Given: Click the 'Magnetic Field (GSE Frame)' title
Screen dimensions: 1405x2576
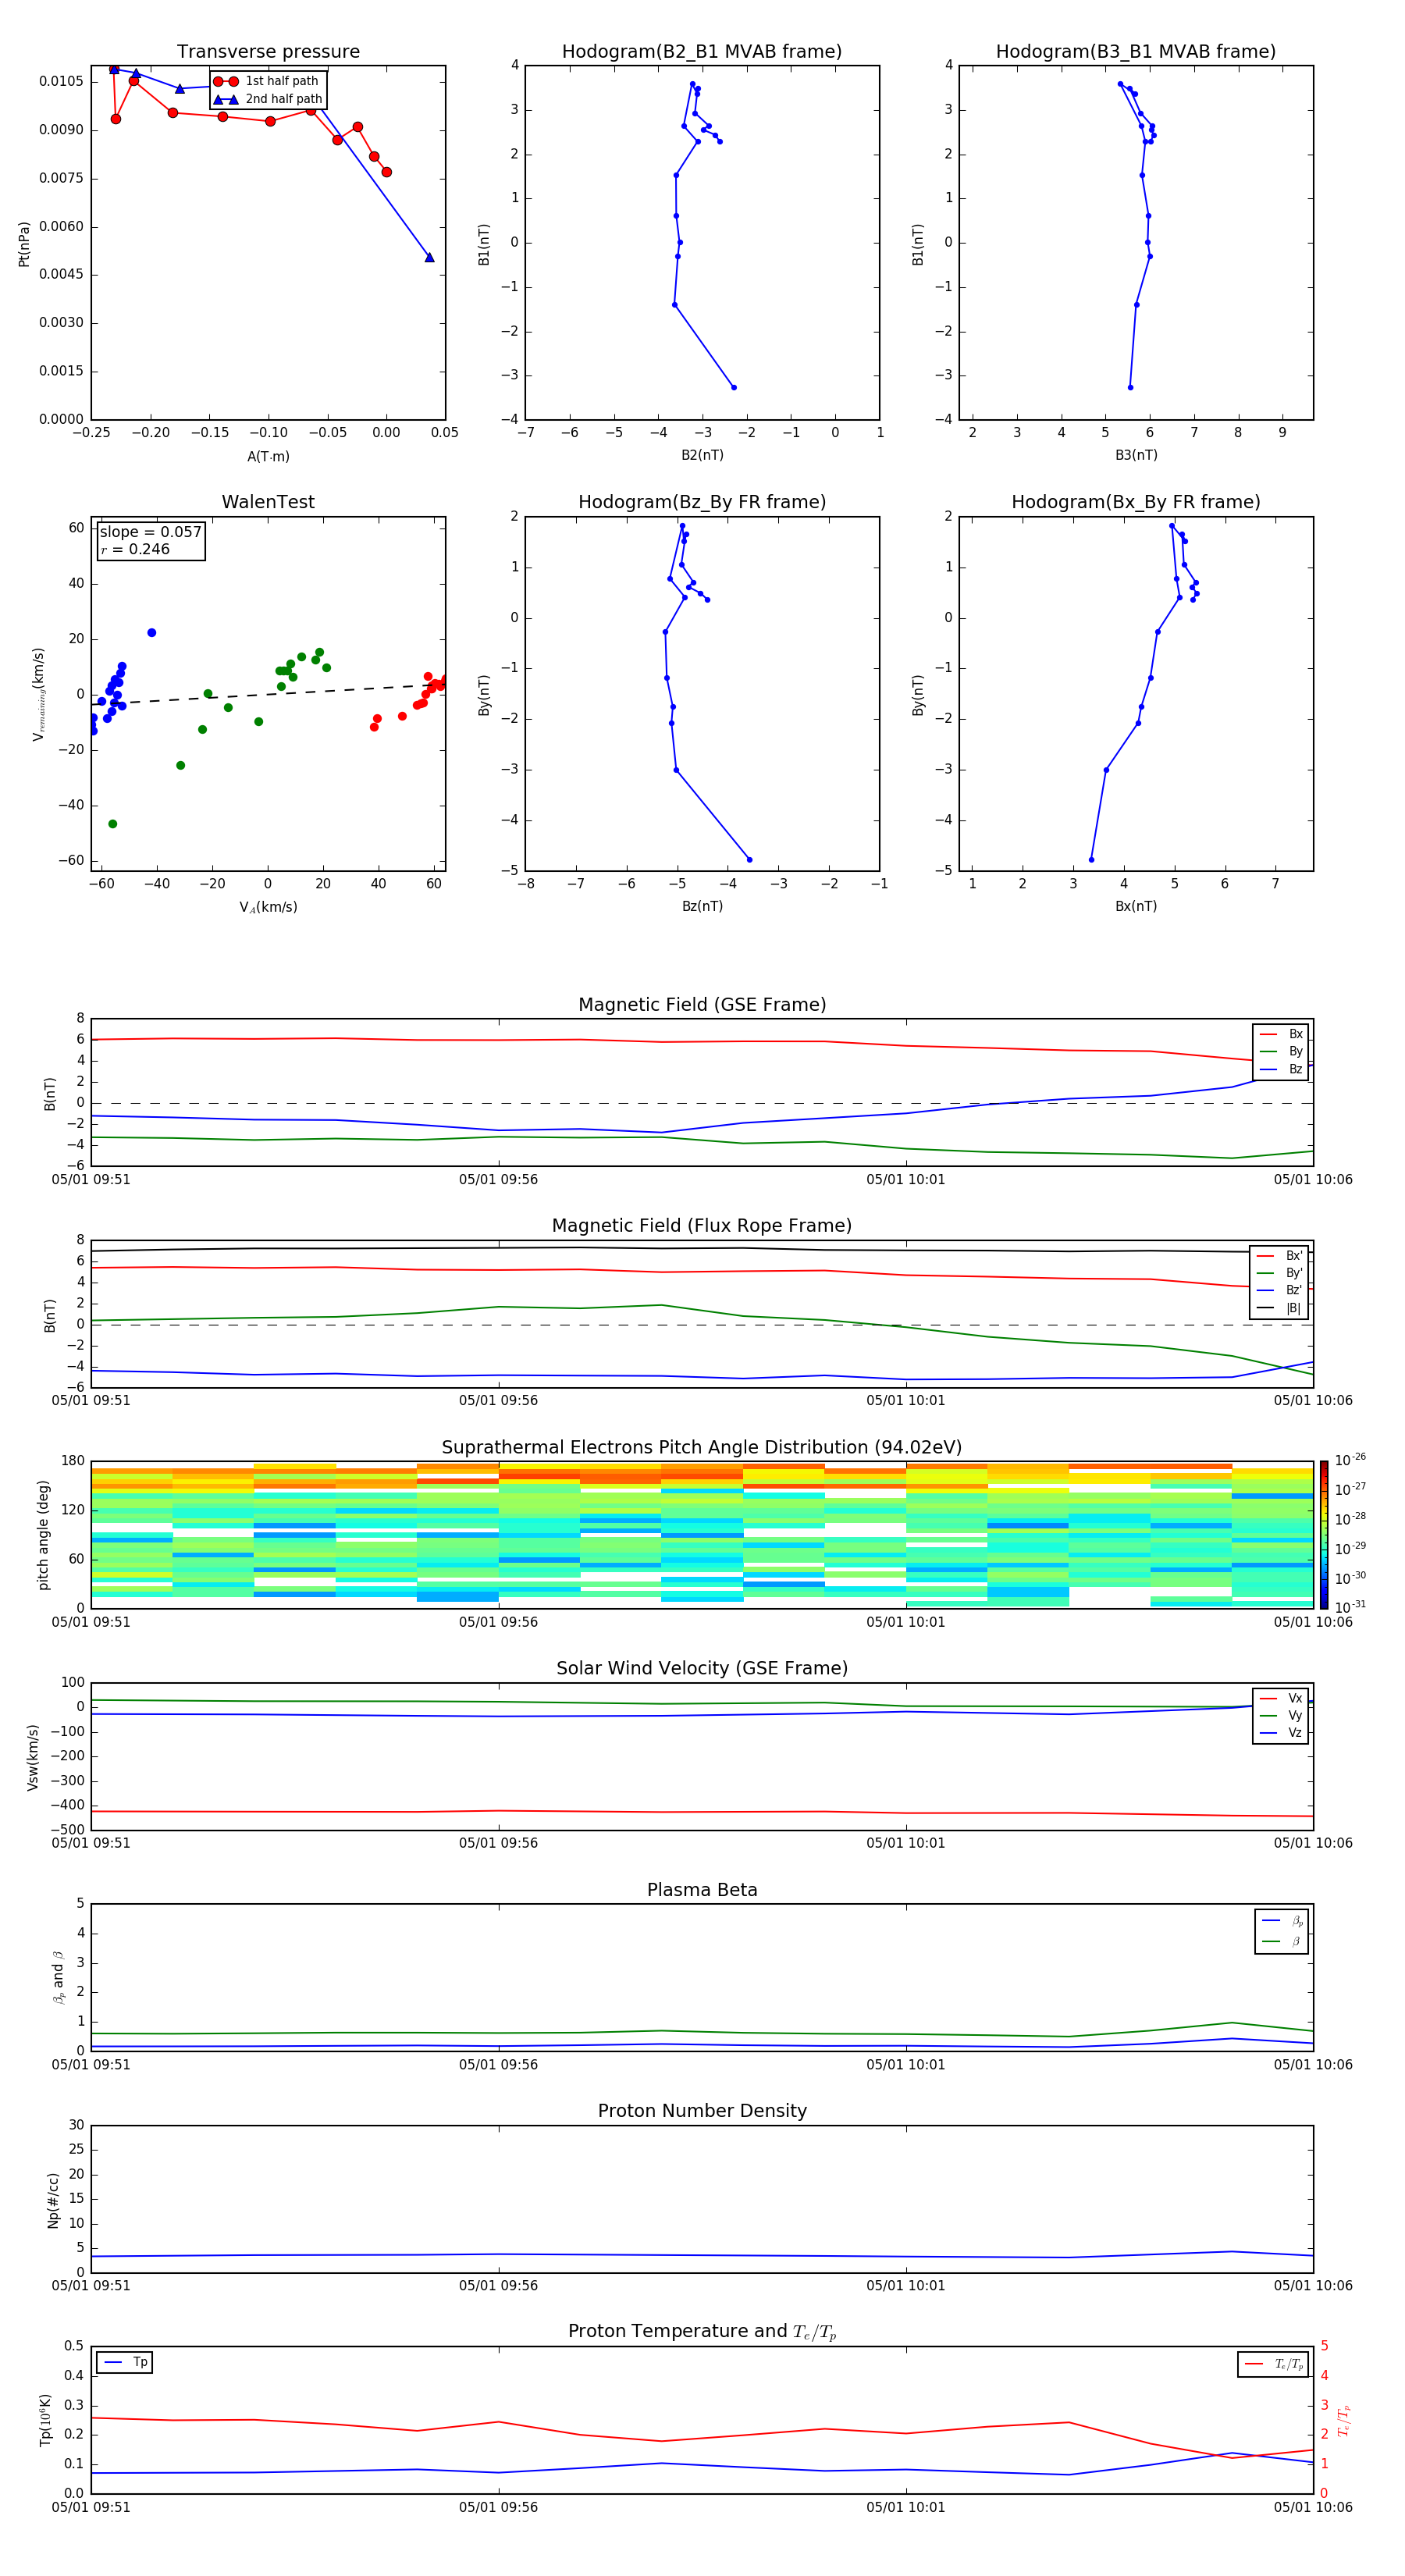Looking at the screenshot, I should pyautogui.click(x=702, y=1005).
